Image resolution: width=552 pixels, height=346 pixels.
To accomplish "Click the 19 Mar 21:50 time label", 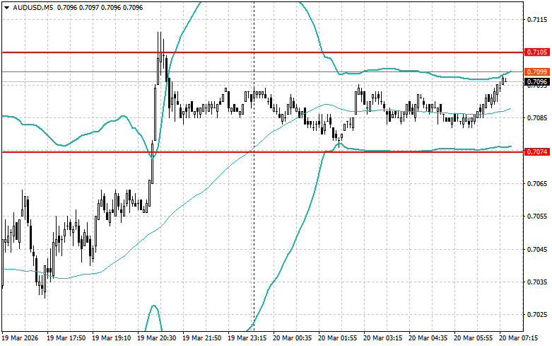I will 202,338.
